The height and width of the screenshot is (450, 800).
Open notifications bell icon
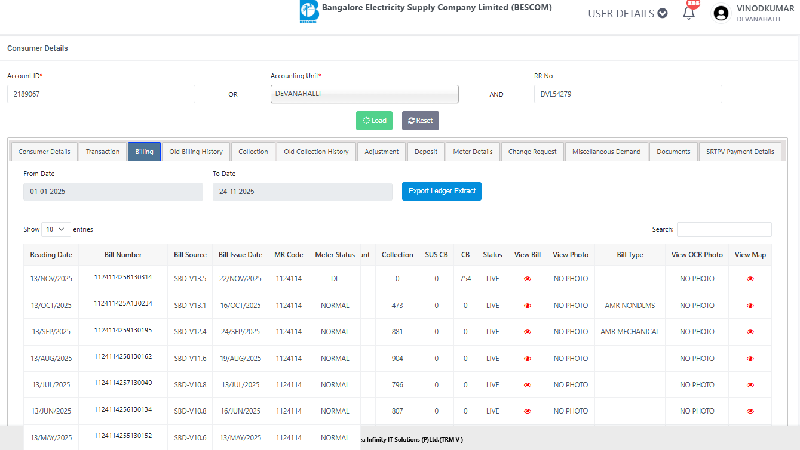coord(689,13)
